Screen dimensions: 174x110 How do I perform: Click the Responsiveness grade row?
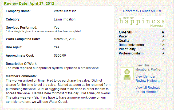[141, 45]
